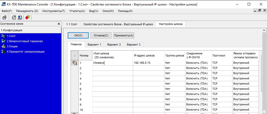Image resolution: width=267 pixels, height=114 pixels.
Task: Open the Инструменты(T) menu
Action: [54, 11]
